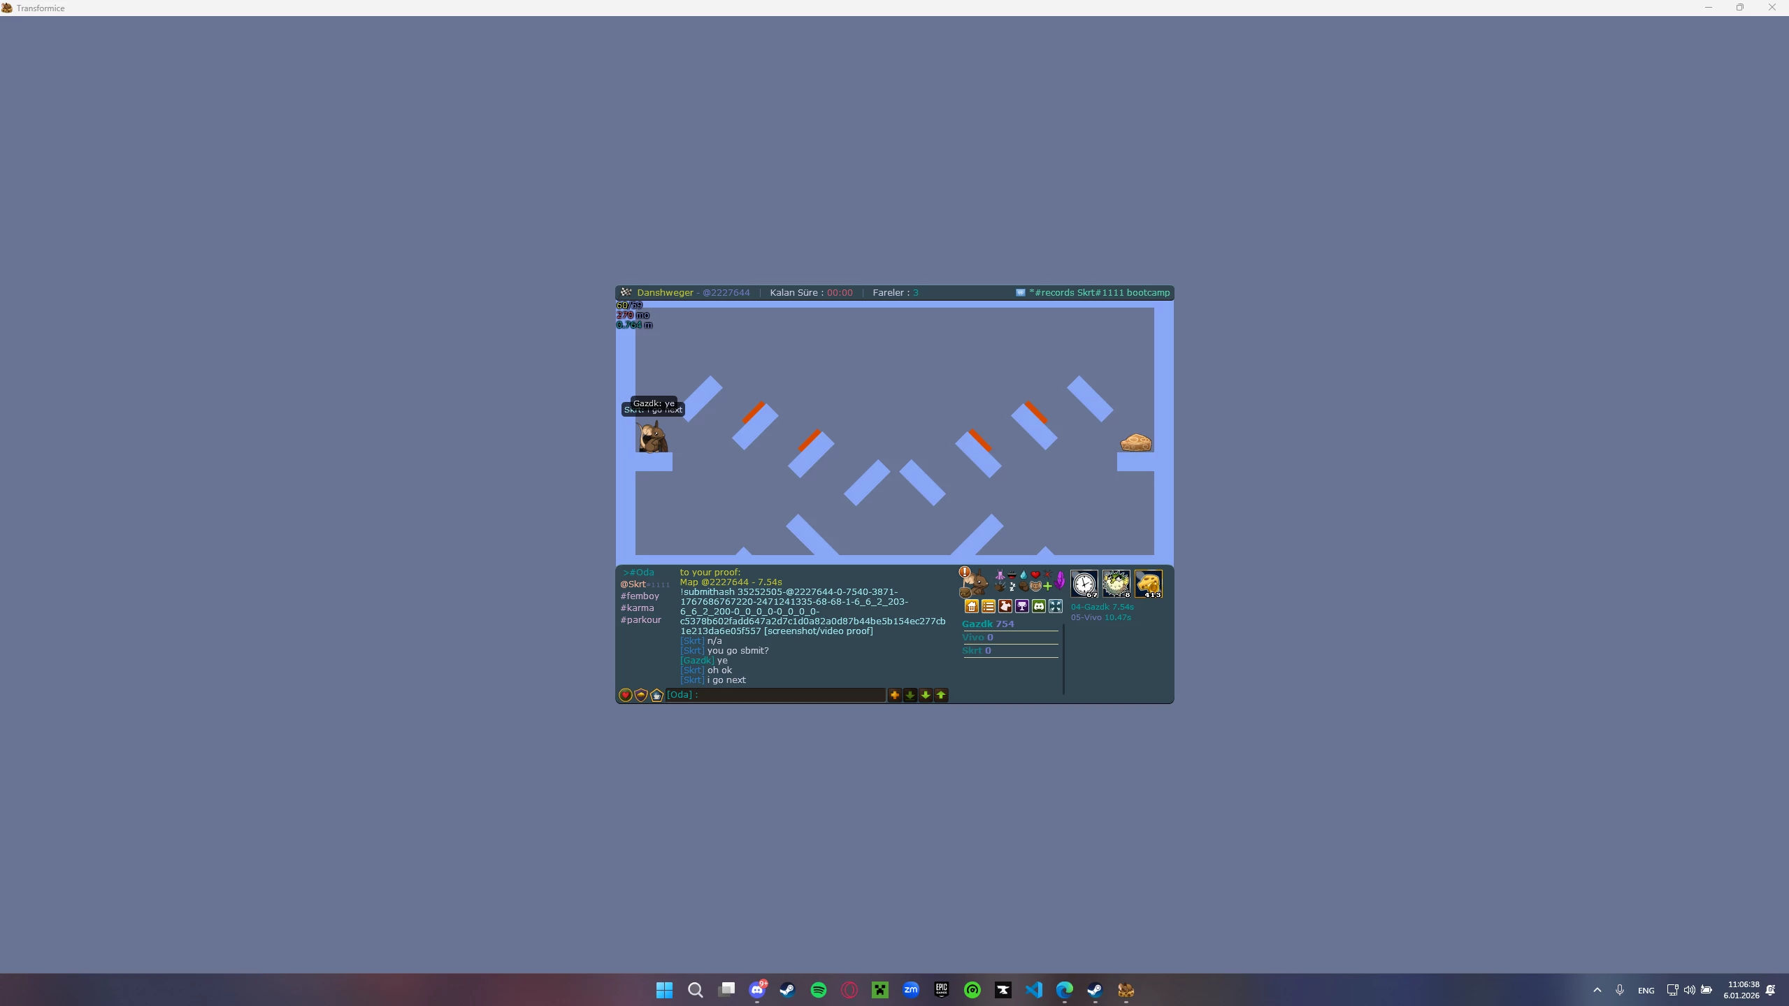Click the chat line "oh ok"
This screenshot has width=1789, height=1006.
click(x=719, y=670)
